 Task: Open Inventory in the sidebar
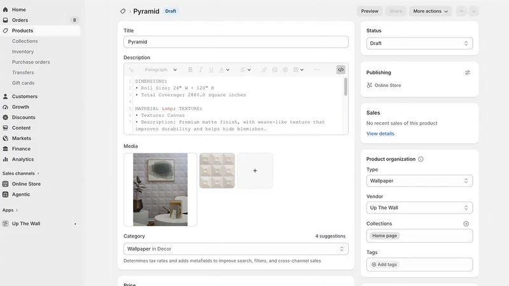point(23,51)
